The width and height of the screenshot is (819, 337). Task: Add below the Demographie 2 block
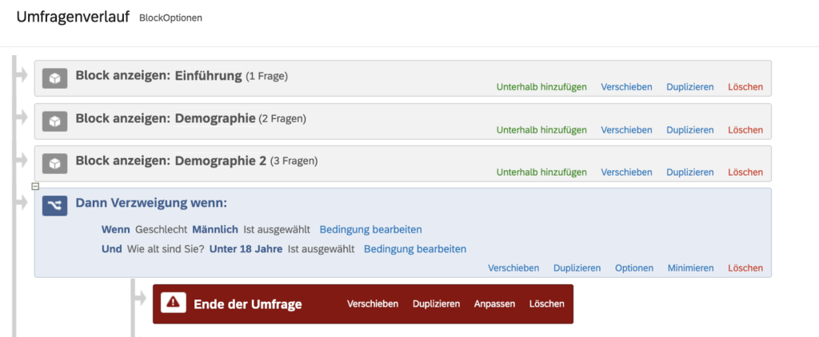(541, 172)
